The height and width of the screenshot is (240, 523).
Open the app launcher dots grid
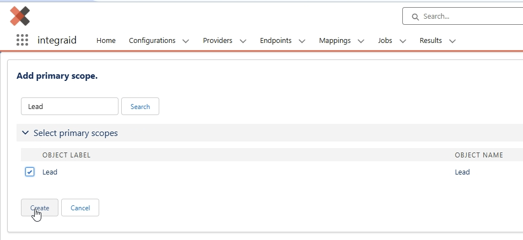coord(23,40)
